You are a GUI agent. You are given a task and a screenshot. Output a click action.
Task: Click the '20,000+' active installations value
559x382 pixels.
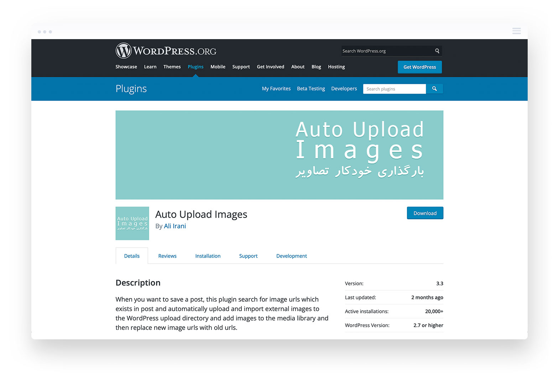[434, 311]
